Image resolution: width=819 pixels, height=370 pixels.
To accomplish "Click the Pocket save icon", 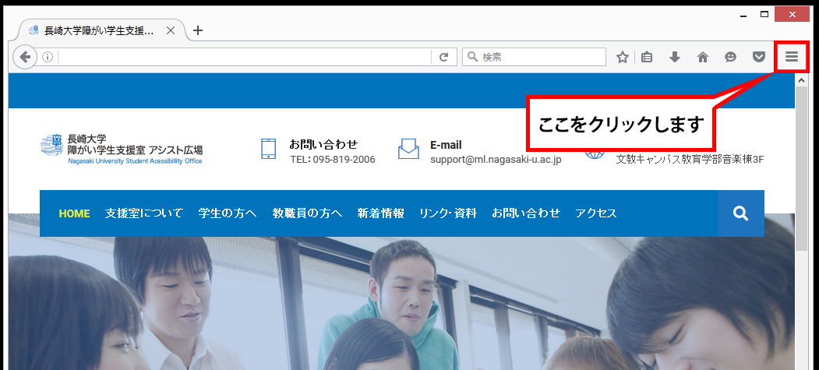I will click(759, 57).
